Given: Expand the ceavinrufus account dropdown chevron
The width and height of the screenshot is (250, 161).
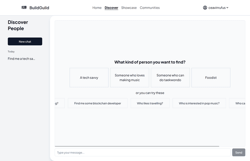Looking at the screenshot, I should (227, 8).
